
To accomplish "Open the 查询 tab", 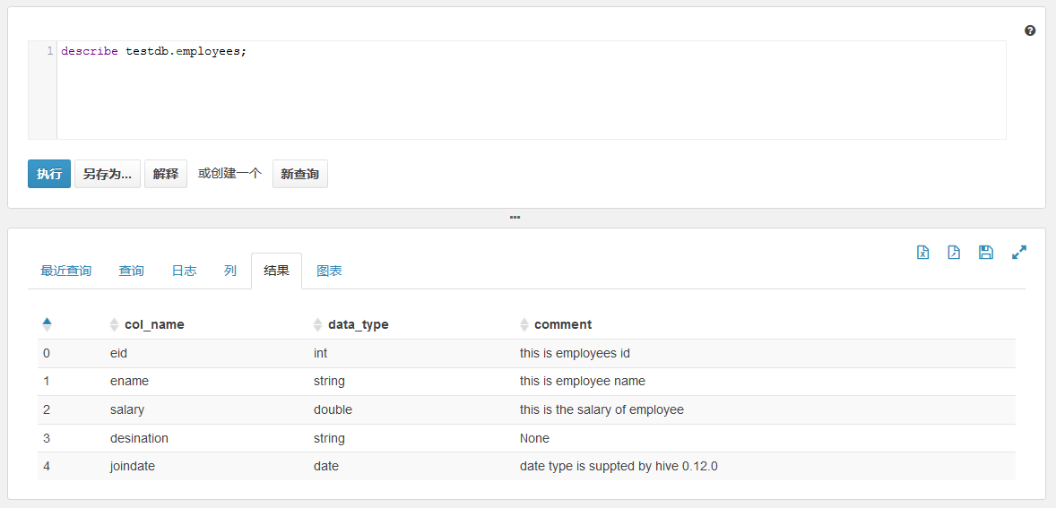I will (x=131, y=271).
